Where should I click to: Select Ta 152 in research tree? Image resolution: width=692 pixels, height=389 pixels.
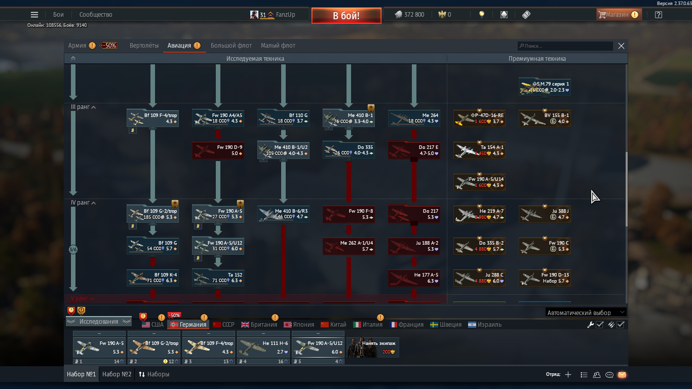[218, 277]
